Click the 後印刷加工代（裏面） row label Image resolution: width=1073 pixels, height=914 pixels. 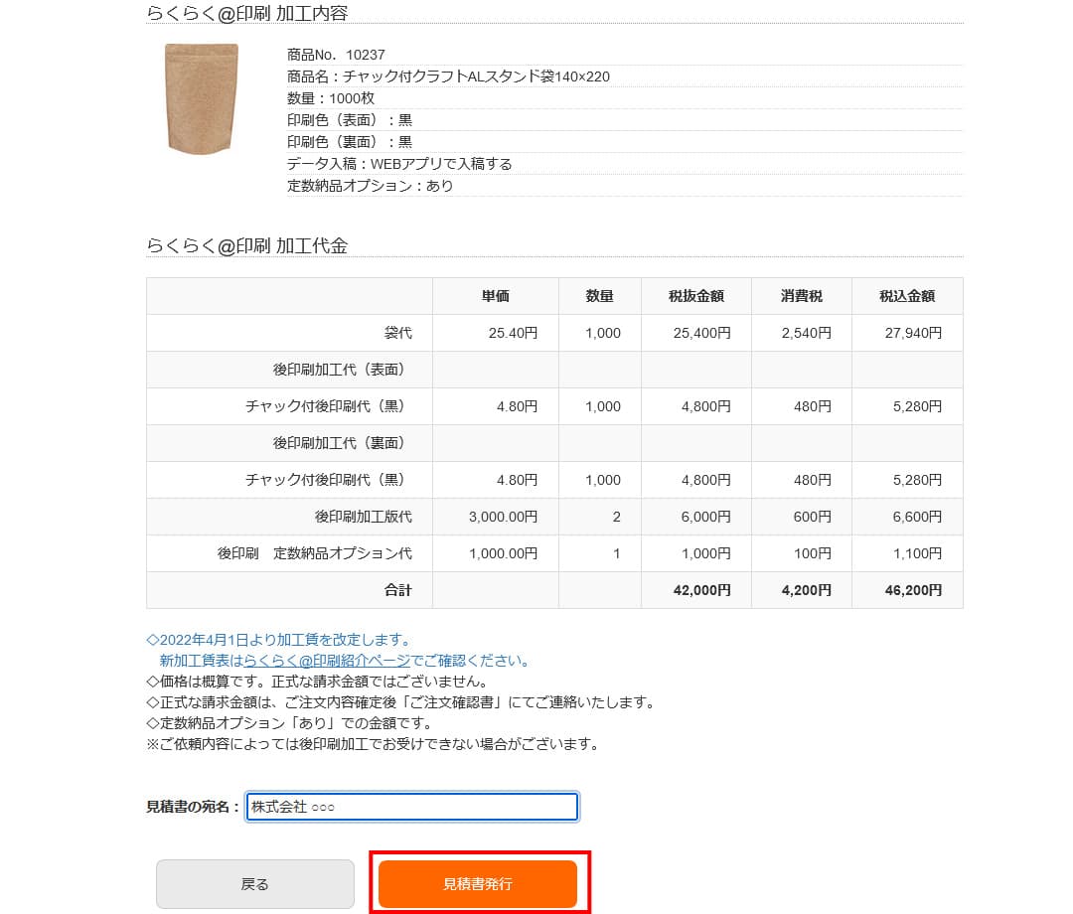point(342,443)
